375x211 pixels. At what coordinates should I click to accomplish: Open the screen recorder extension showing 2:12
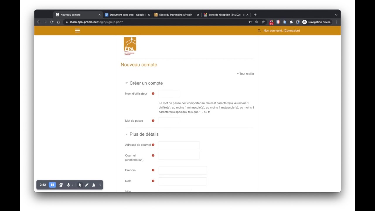point(272,22)
